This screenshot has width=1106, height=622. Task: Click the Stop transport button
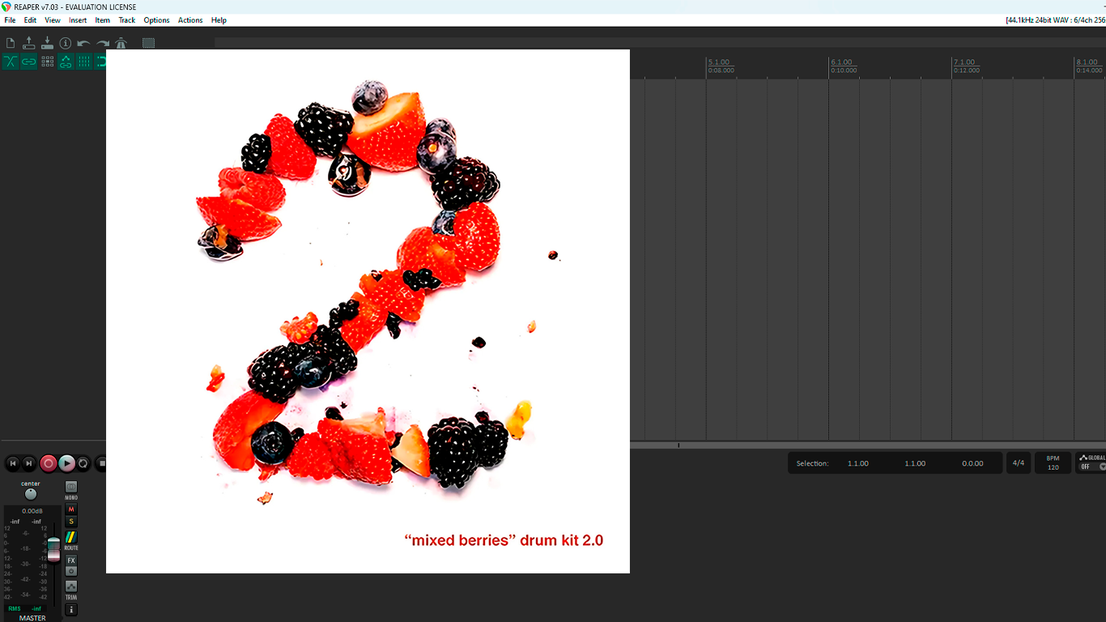click(x=101, y=463)
